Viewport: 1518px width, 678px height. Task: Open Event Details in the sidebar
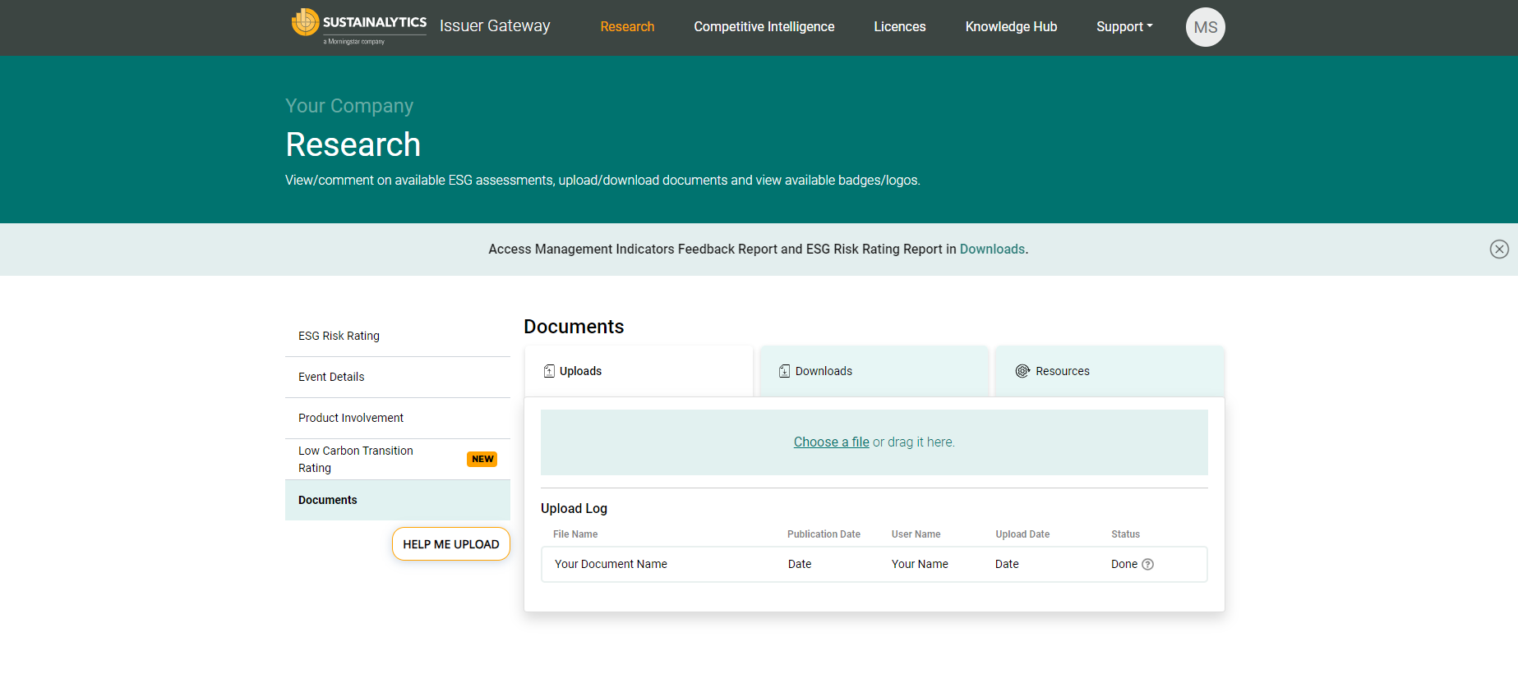(331, 377)
